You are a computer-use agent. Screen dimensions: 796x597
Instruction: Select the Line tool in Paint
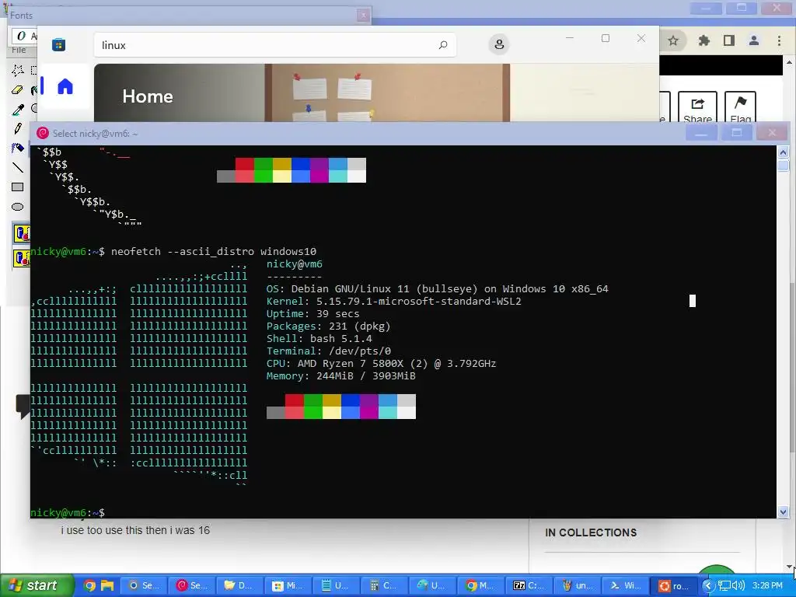18,168
